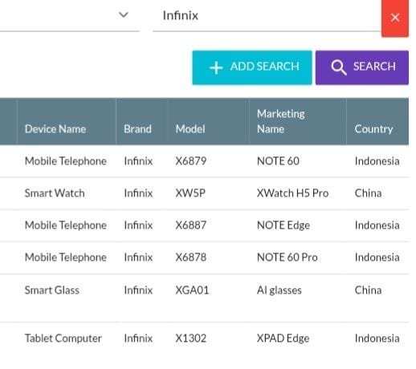Select model XGA01 cell

(x=192, y=290)
